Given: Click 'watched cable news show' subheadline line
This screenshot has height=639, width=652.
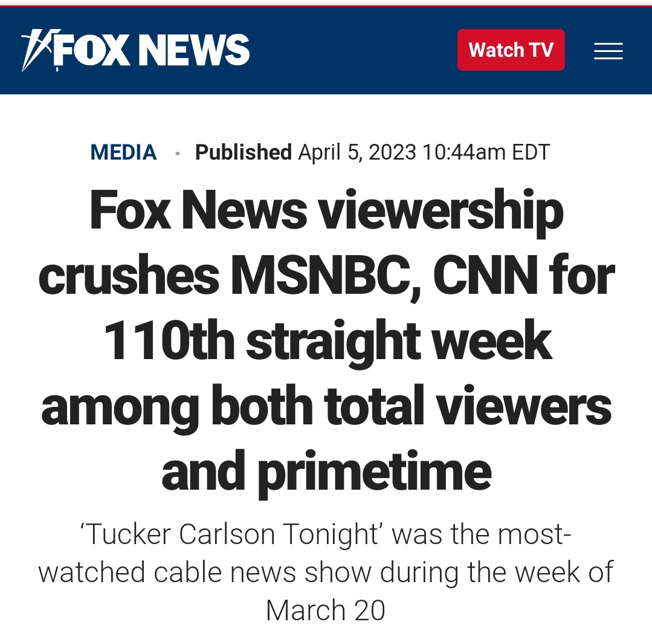Looking at the screenshot, I should [x=205, y=573].
